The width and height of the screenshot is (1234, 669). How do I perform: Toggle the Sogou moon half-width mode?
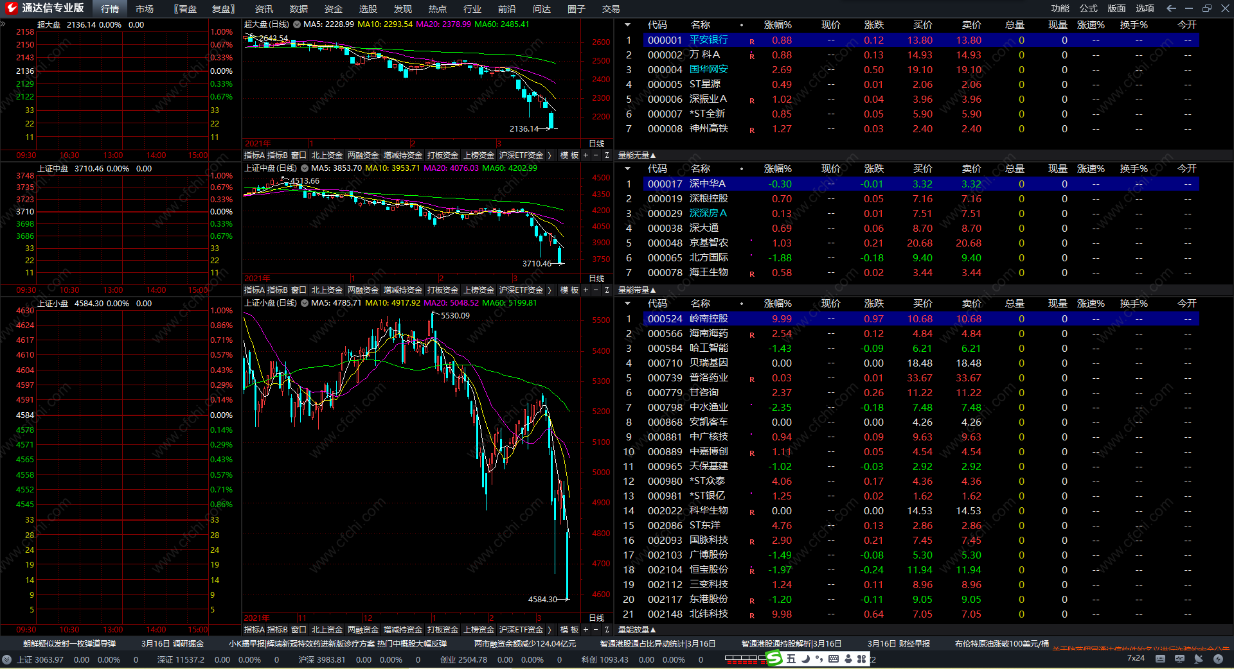pos(805,659)
